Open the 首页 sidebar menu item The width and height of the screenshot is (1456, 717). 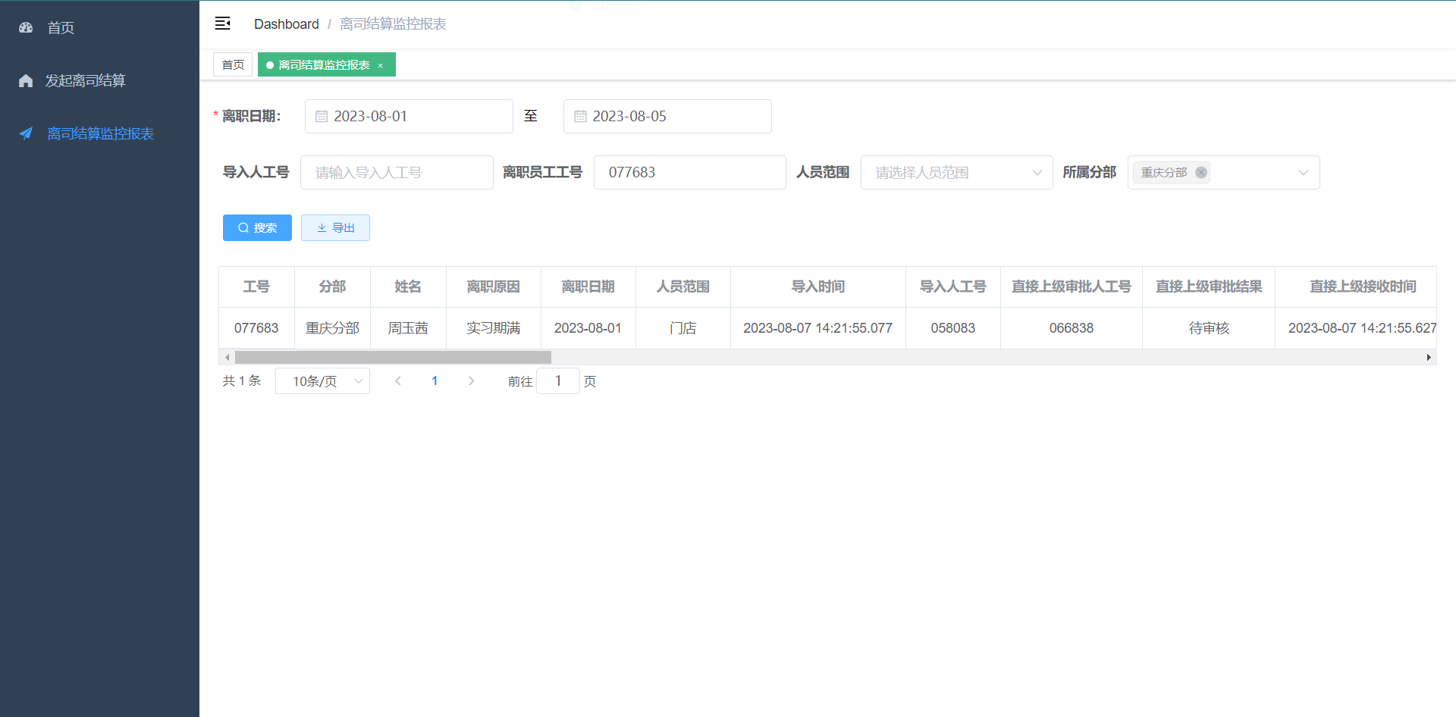99,27
